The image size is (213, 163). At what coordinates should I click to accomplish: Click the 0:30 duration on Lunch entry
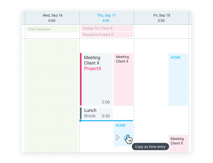[x=106, y=116]
